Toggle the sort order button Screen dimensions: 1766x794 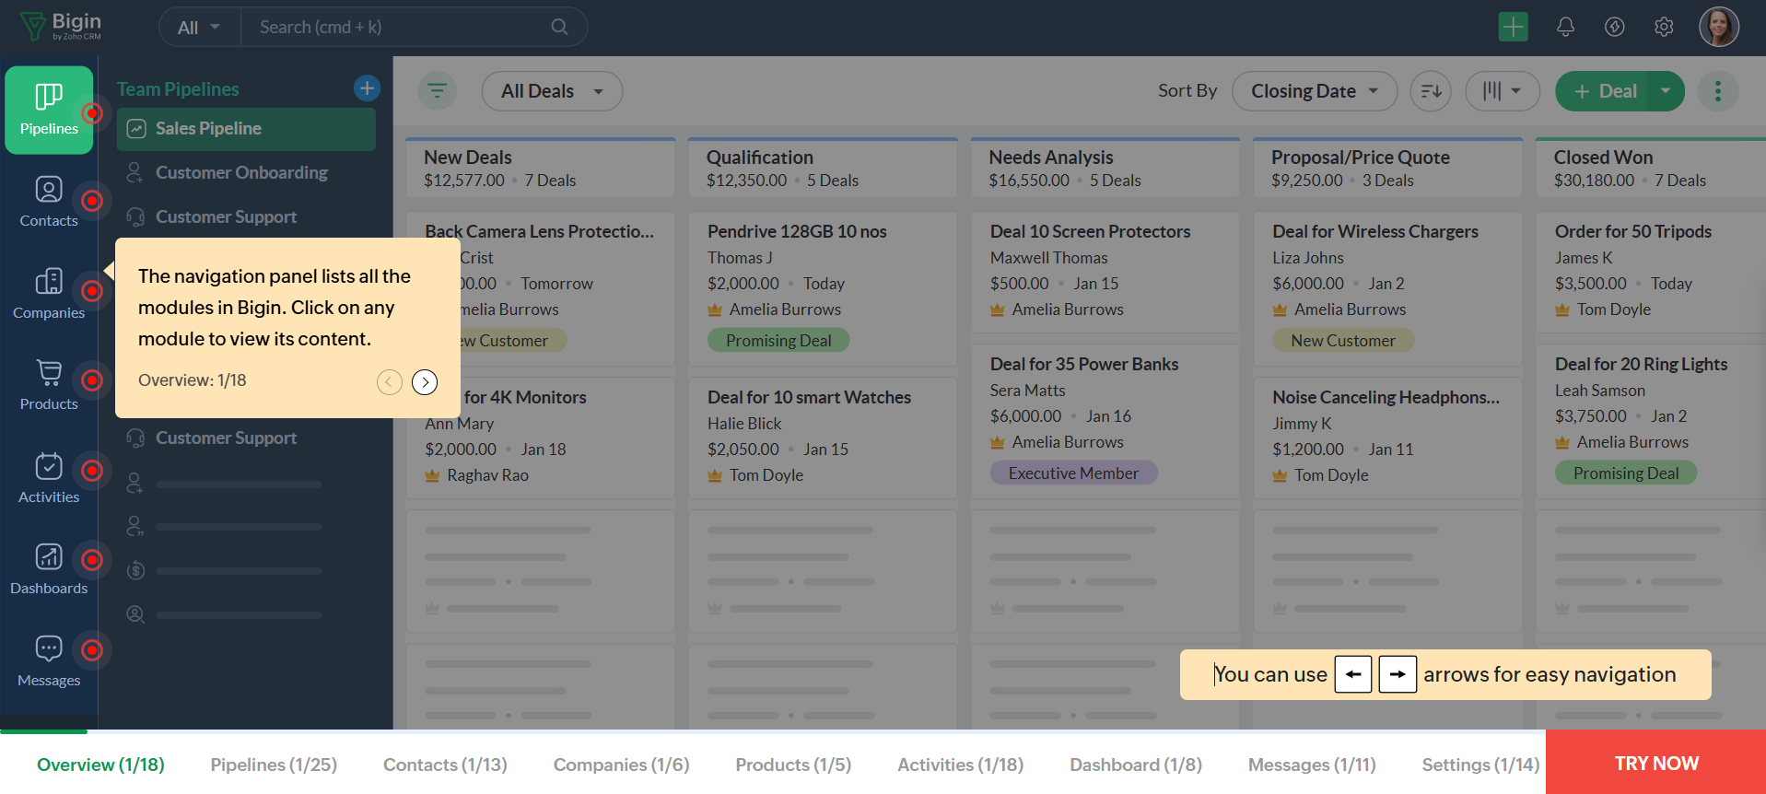pos(1431,91)
